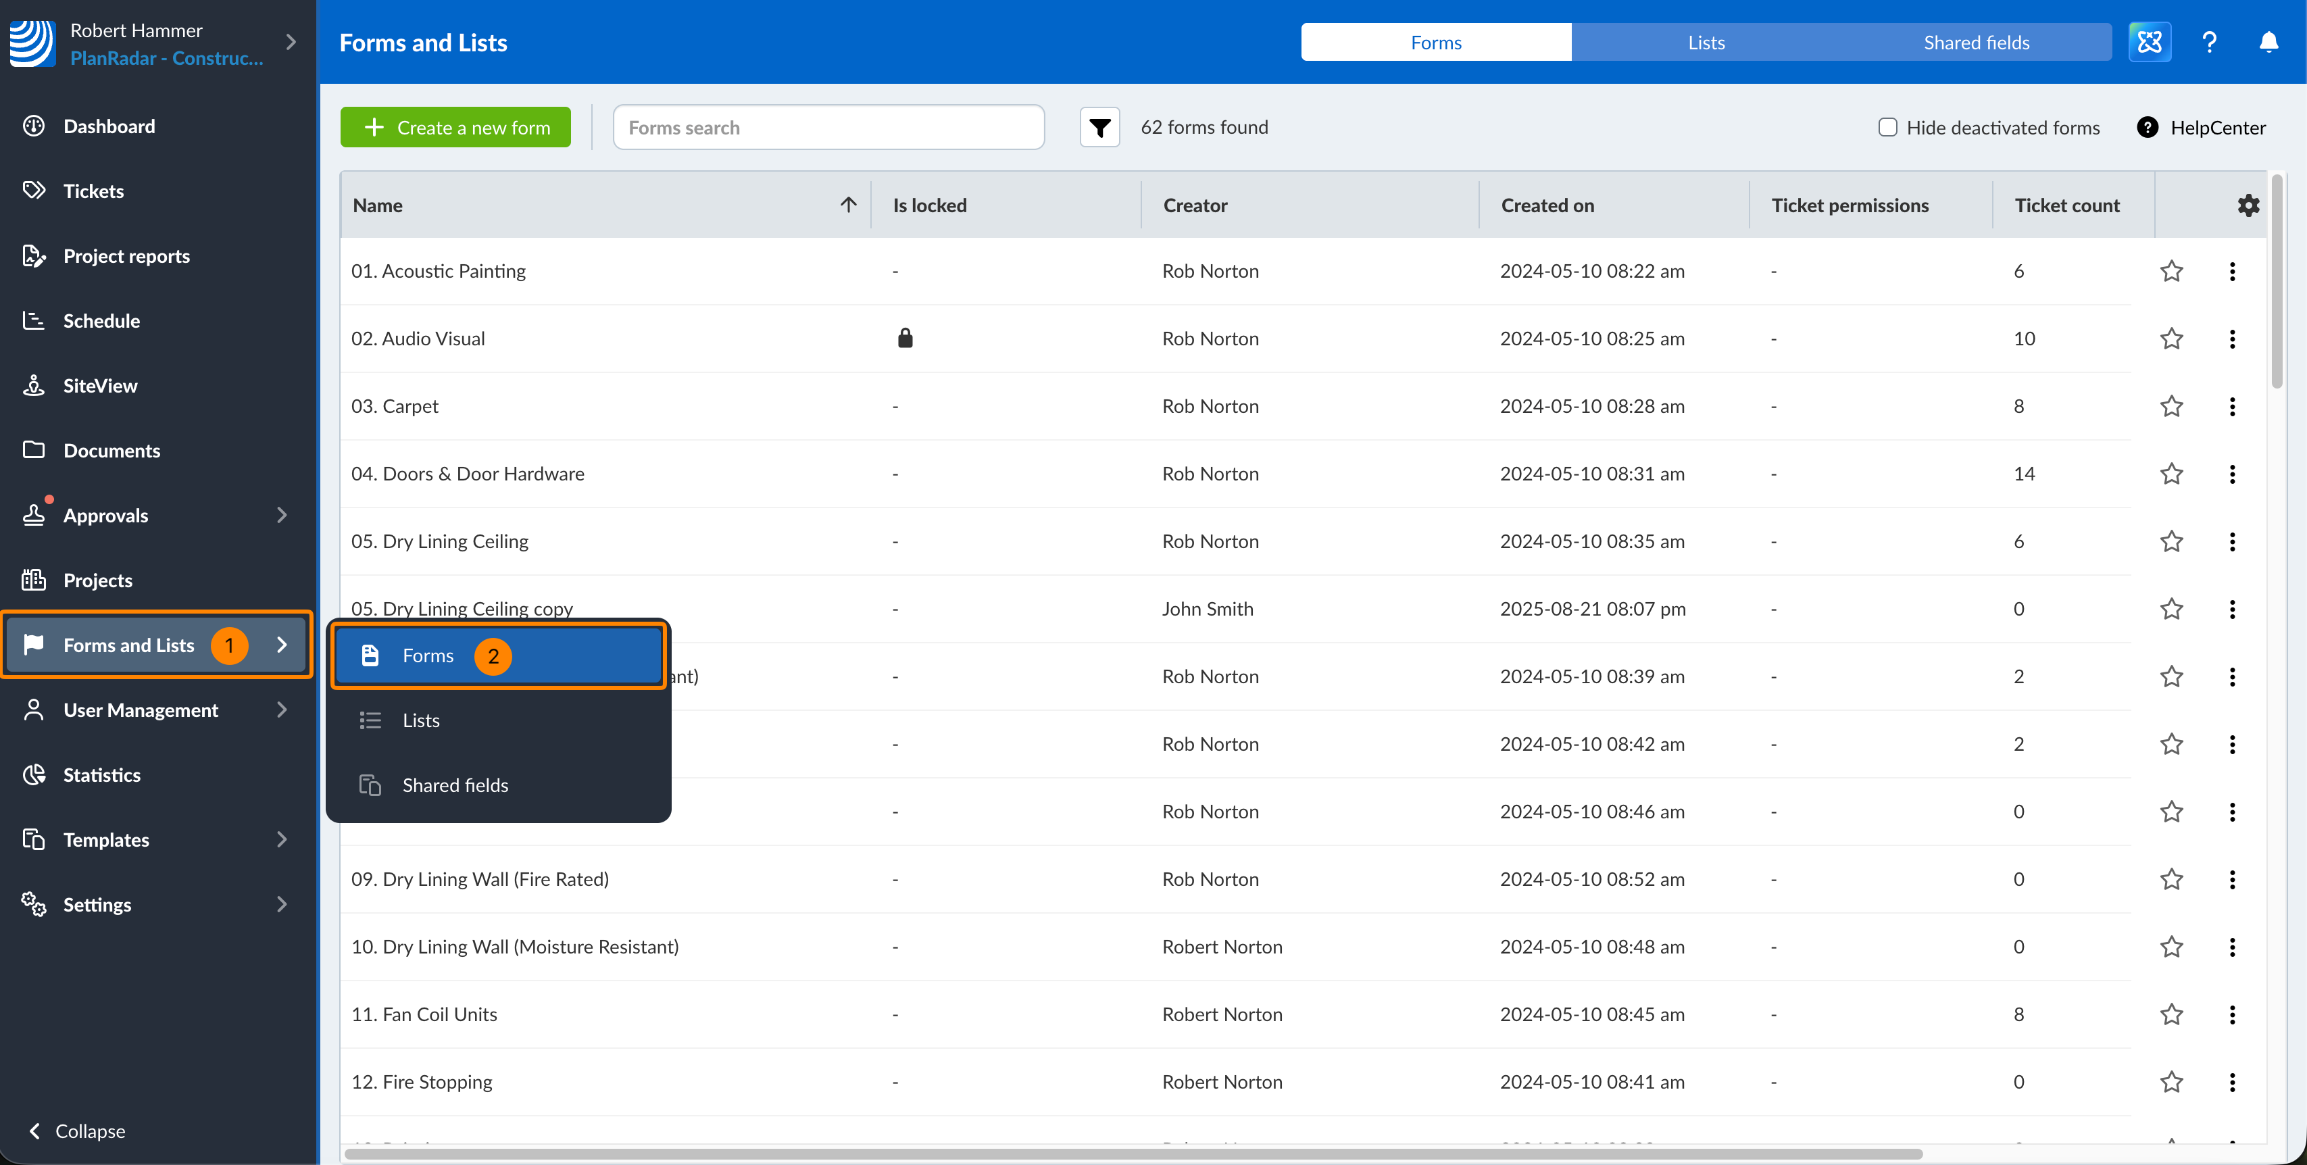Favorite 09. Dry Lining Wall (Fire Rated)

2171,879
